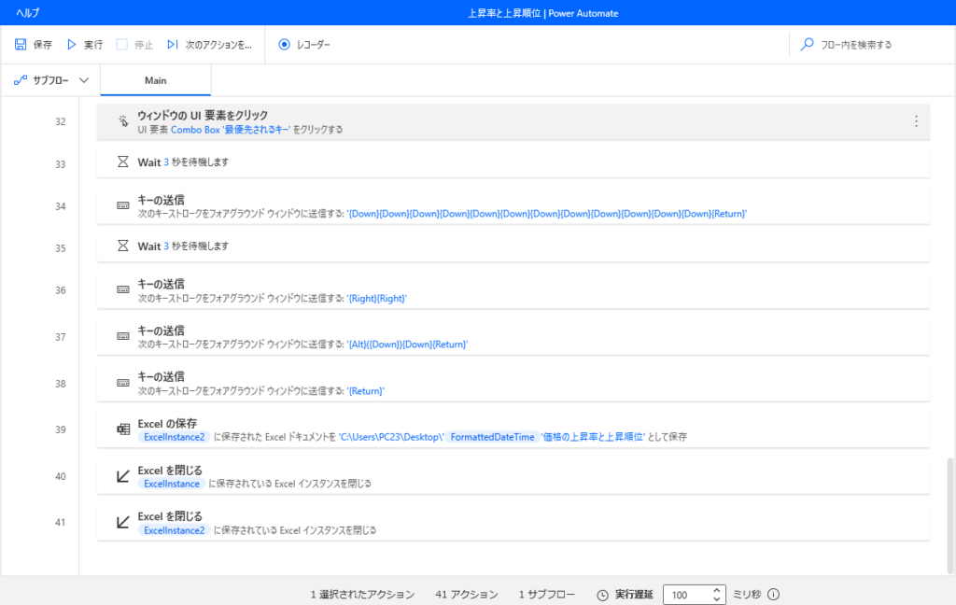Click the Save floppy disk icon

coord(21,45)
